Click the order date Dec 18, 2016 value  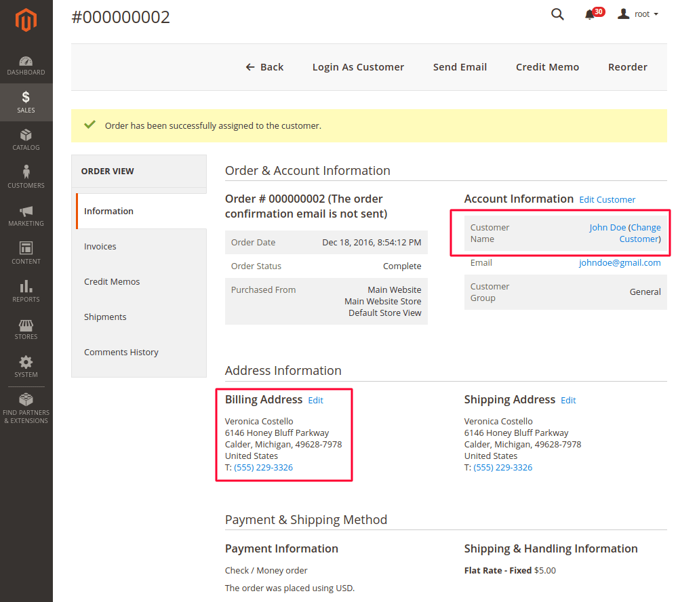372,243
